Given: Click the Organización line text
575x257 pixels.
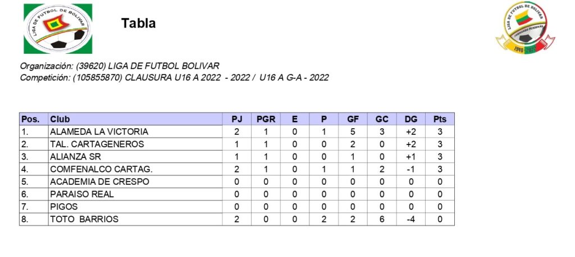Looking at the screenshot, I should (120, 66).
